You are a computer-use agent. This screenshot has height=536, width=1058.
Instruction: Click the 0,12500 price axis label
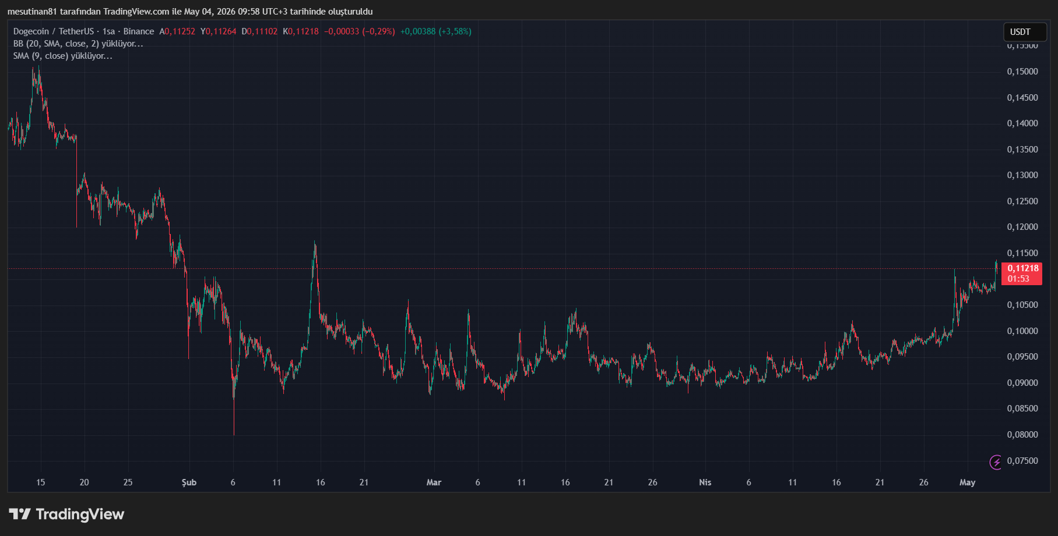coord(1022,201)
